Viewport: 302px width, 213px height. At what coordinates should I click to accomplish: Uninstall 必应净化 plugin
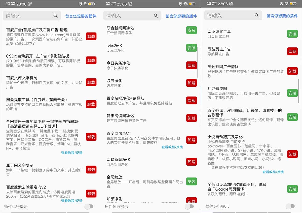pos(192,83)
